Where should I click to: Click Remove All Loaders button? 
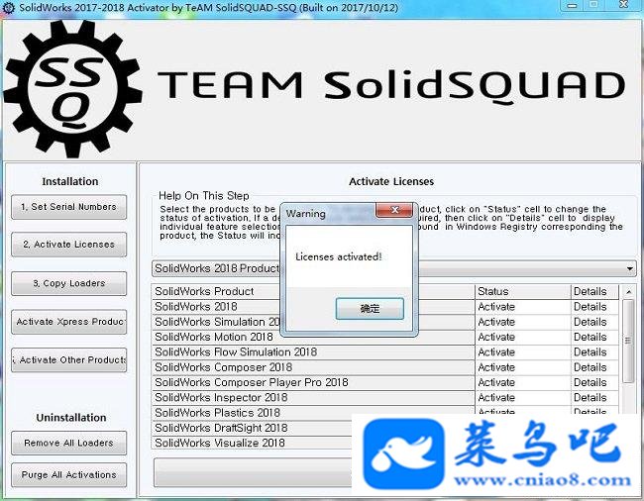68,444
